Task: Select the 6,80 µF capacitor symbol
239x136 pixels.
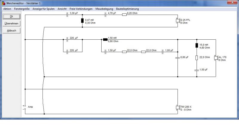Action: (x=177, y=58)
